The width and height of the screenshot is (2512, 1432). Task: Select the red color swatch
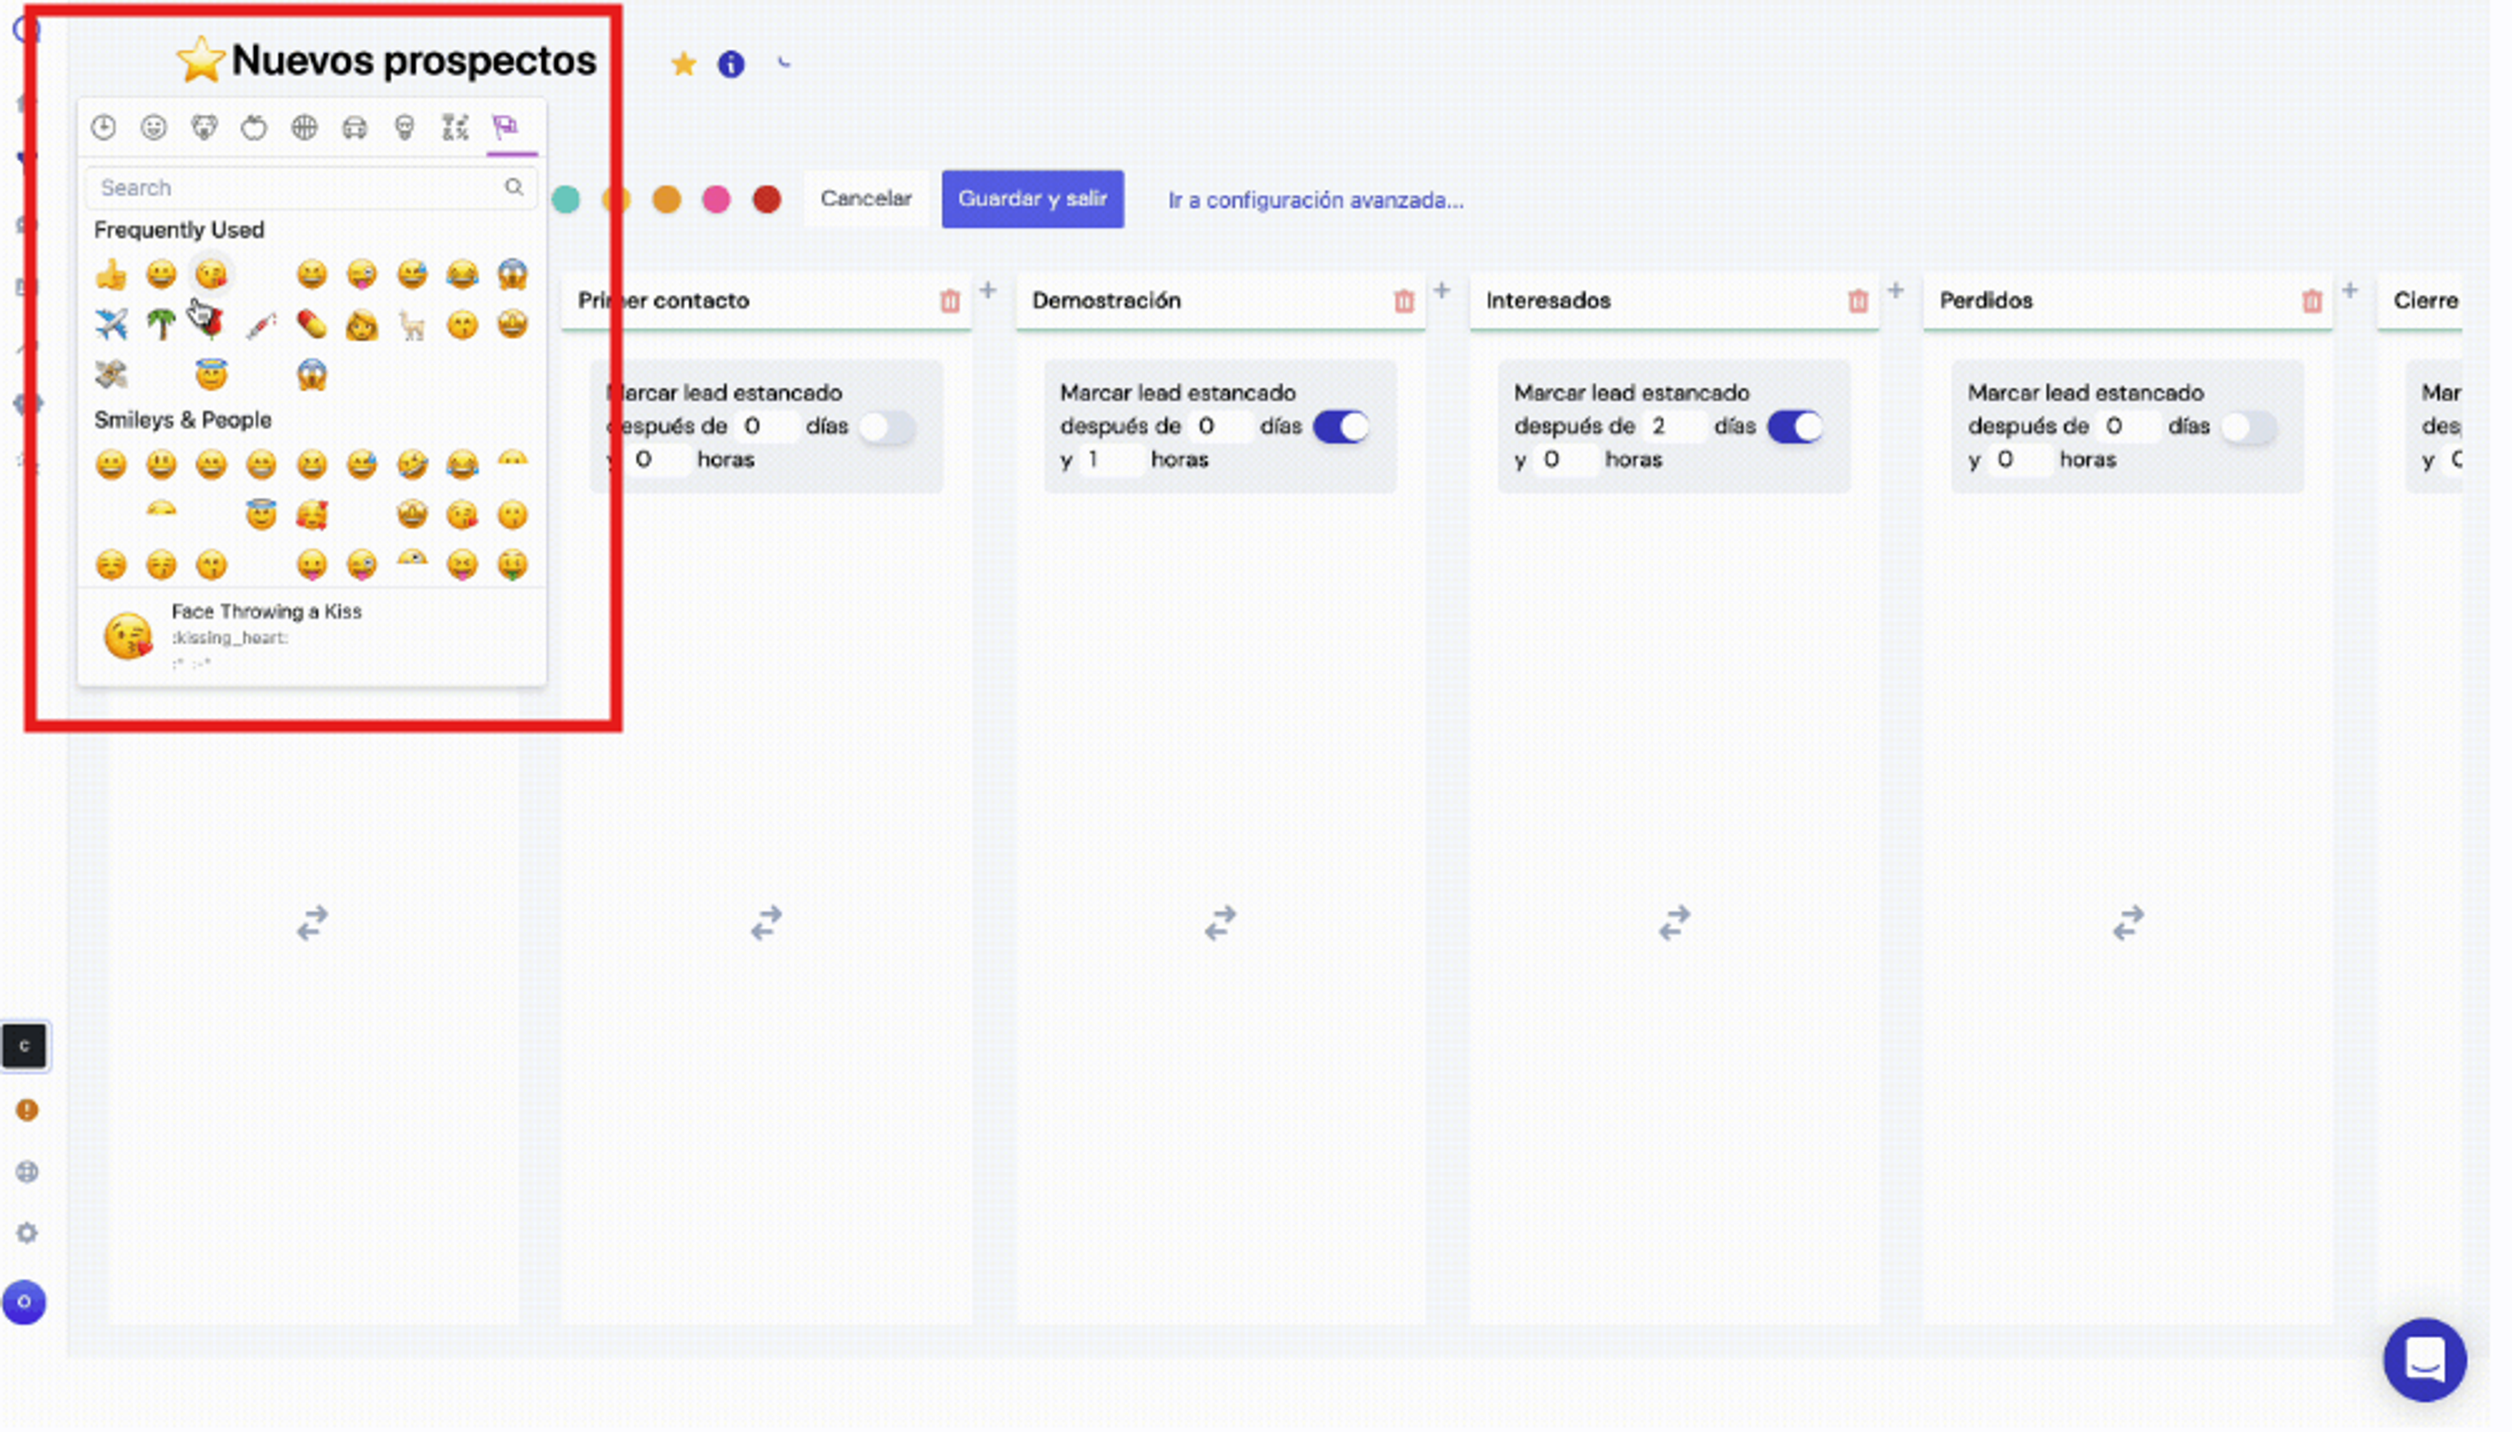click(767, 199)
